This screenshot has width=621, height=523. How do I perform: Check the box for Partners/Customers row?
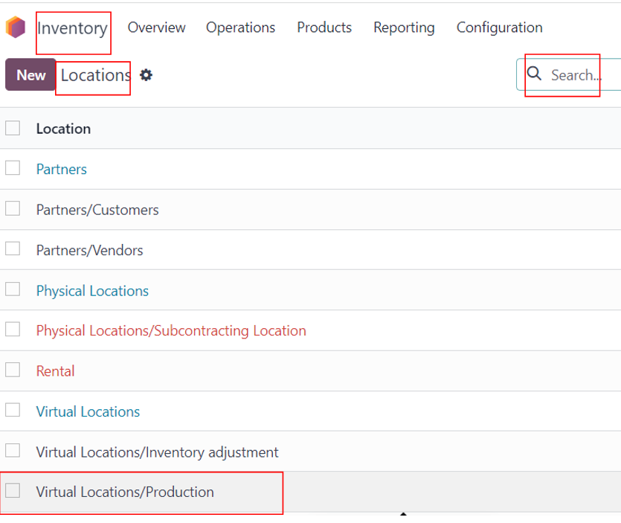(13, 208)
